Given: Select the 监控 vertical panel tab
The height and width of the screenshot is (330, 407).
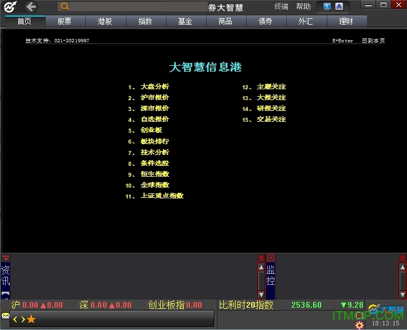Looking at the screenshot, I should point(270,275).
